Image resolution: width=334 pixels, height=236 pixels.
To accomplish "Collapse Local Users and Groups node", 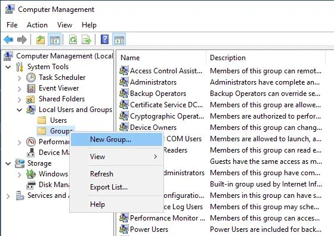I will (x=19, y=110).
